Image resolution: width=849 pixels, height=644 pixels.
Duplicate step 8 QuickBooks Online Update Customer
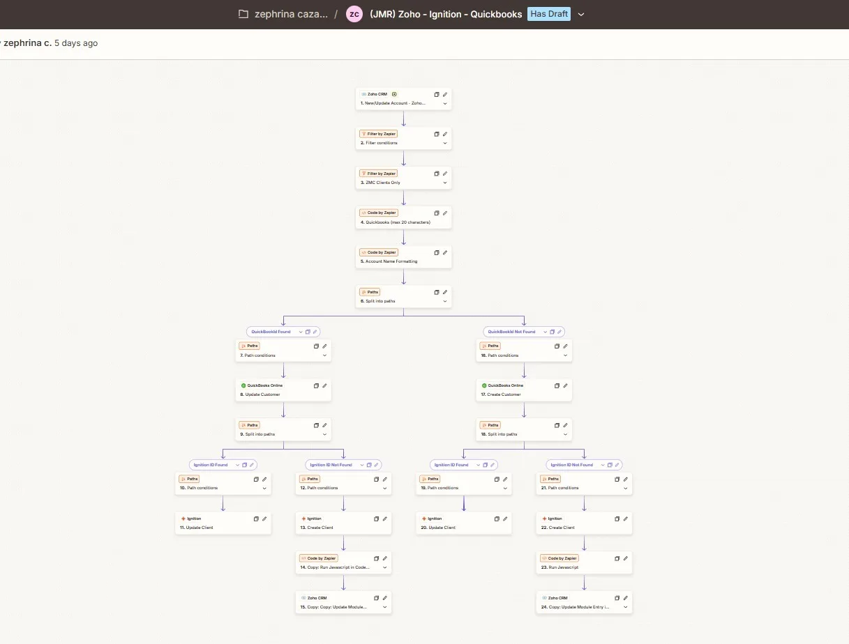(x=316, y=385)
